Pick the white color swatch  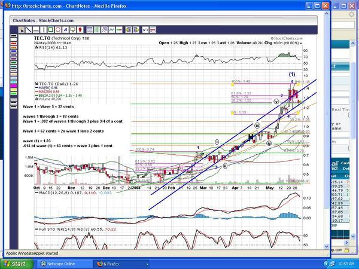point(14,39)
